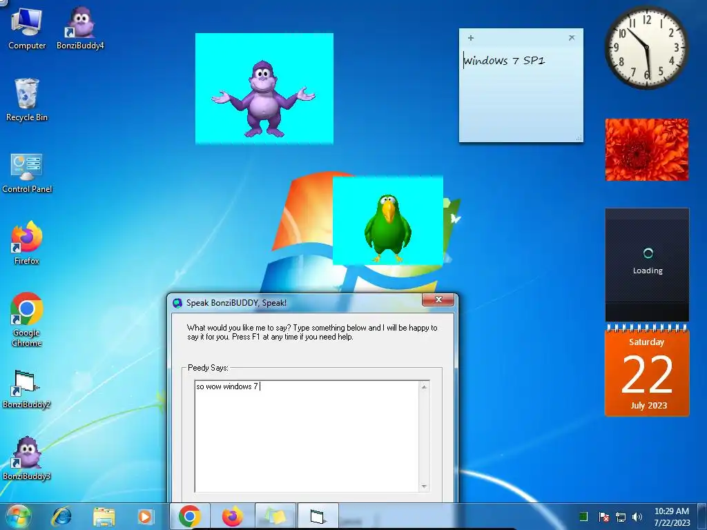Viewport: 707px width, 530px height.
Task: Select the Recycle Bin icon
Action: tap(27, 100)
